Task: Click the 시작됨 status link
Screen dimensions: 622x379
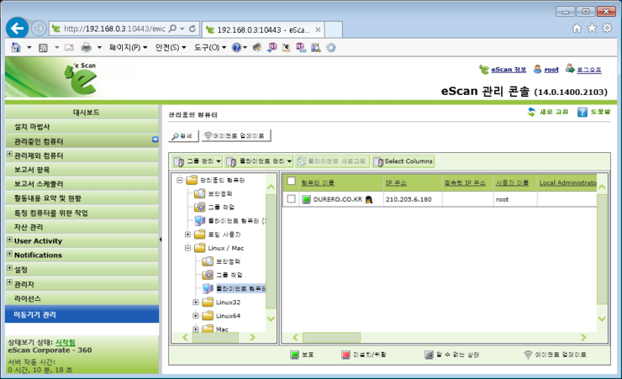Action: (65, 342)
